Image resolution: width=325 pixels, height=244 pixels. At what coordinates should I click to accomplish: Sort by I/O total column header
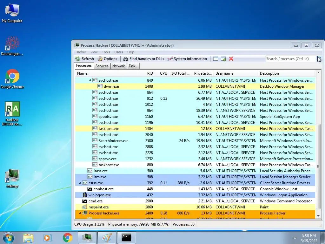(x=180, y=73)
